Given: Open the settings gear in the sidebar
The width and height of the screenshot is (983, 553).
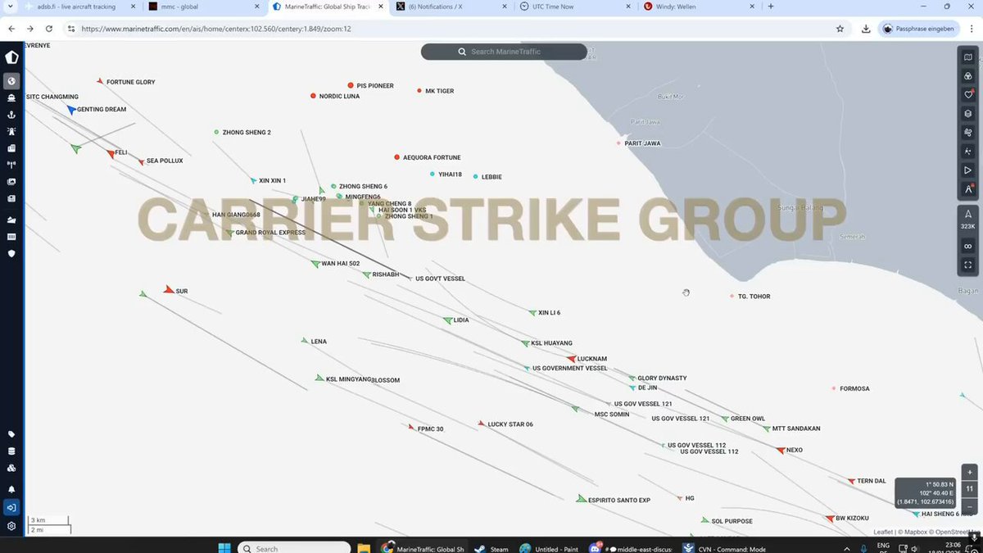Looking at the screenshot, I should point(11,526).
